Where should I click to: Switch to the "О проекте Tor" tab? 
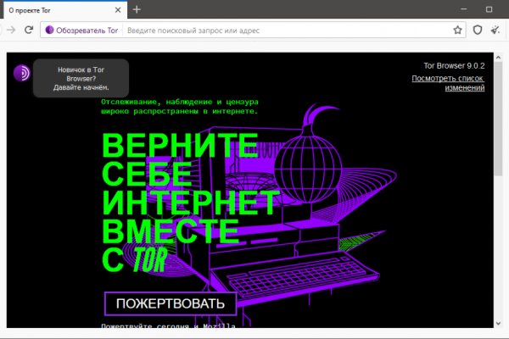51,9
